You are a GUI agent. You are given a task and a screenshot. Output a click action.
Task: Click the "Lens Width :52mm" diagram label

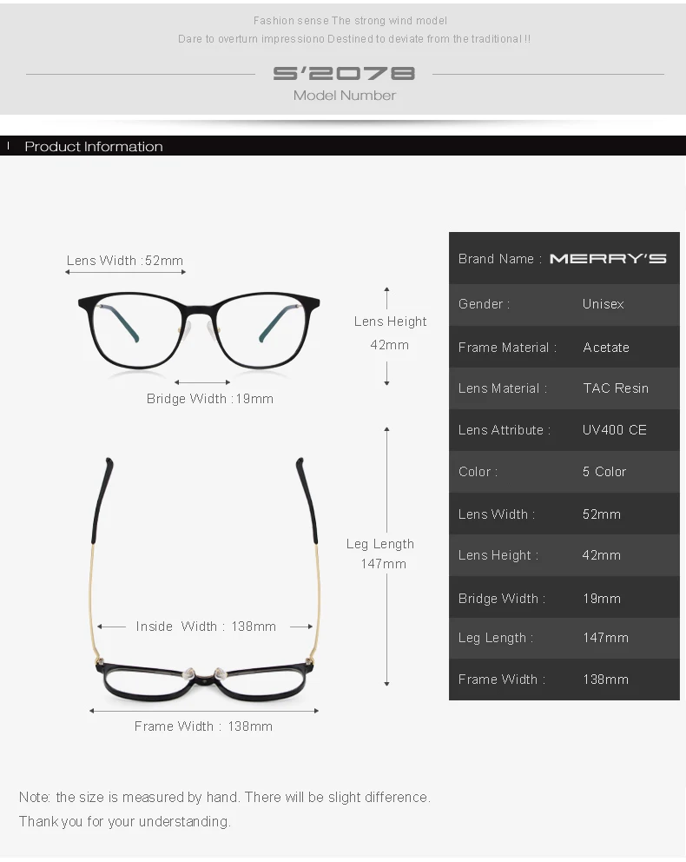click(125, 261)
